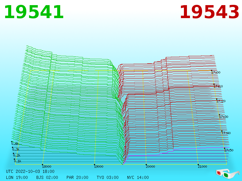
Task: Click the BJS 02:00 time label
Action: click(x=47, y=177)
